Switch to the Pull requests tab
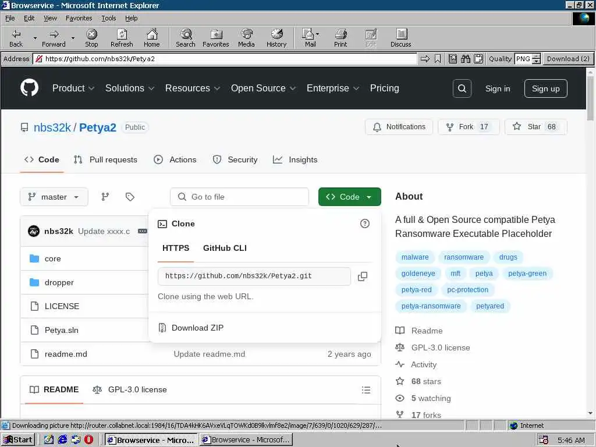Image resolution: width=596 pixels, height=447 pixels. point(105,159)
